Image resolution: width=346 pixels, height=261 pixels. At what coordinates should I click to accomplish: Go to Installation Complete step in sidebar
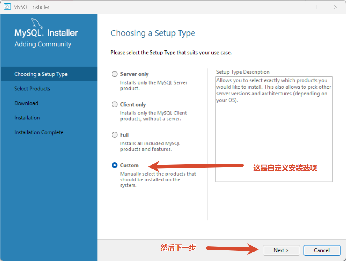coord(39,132)
